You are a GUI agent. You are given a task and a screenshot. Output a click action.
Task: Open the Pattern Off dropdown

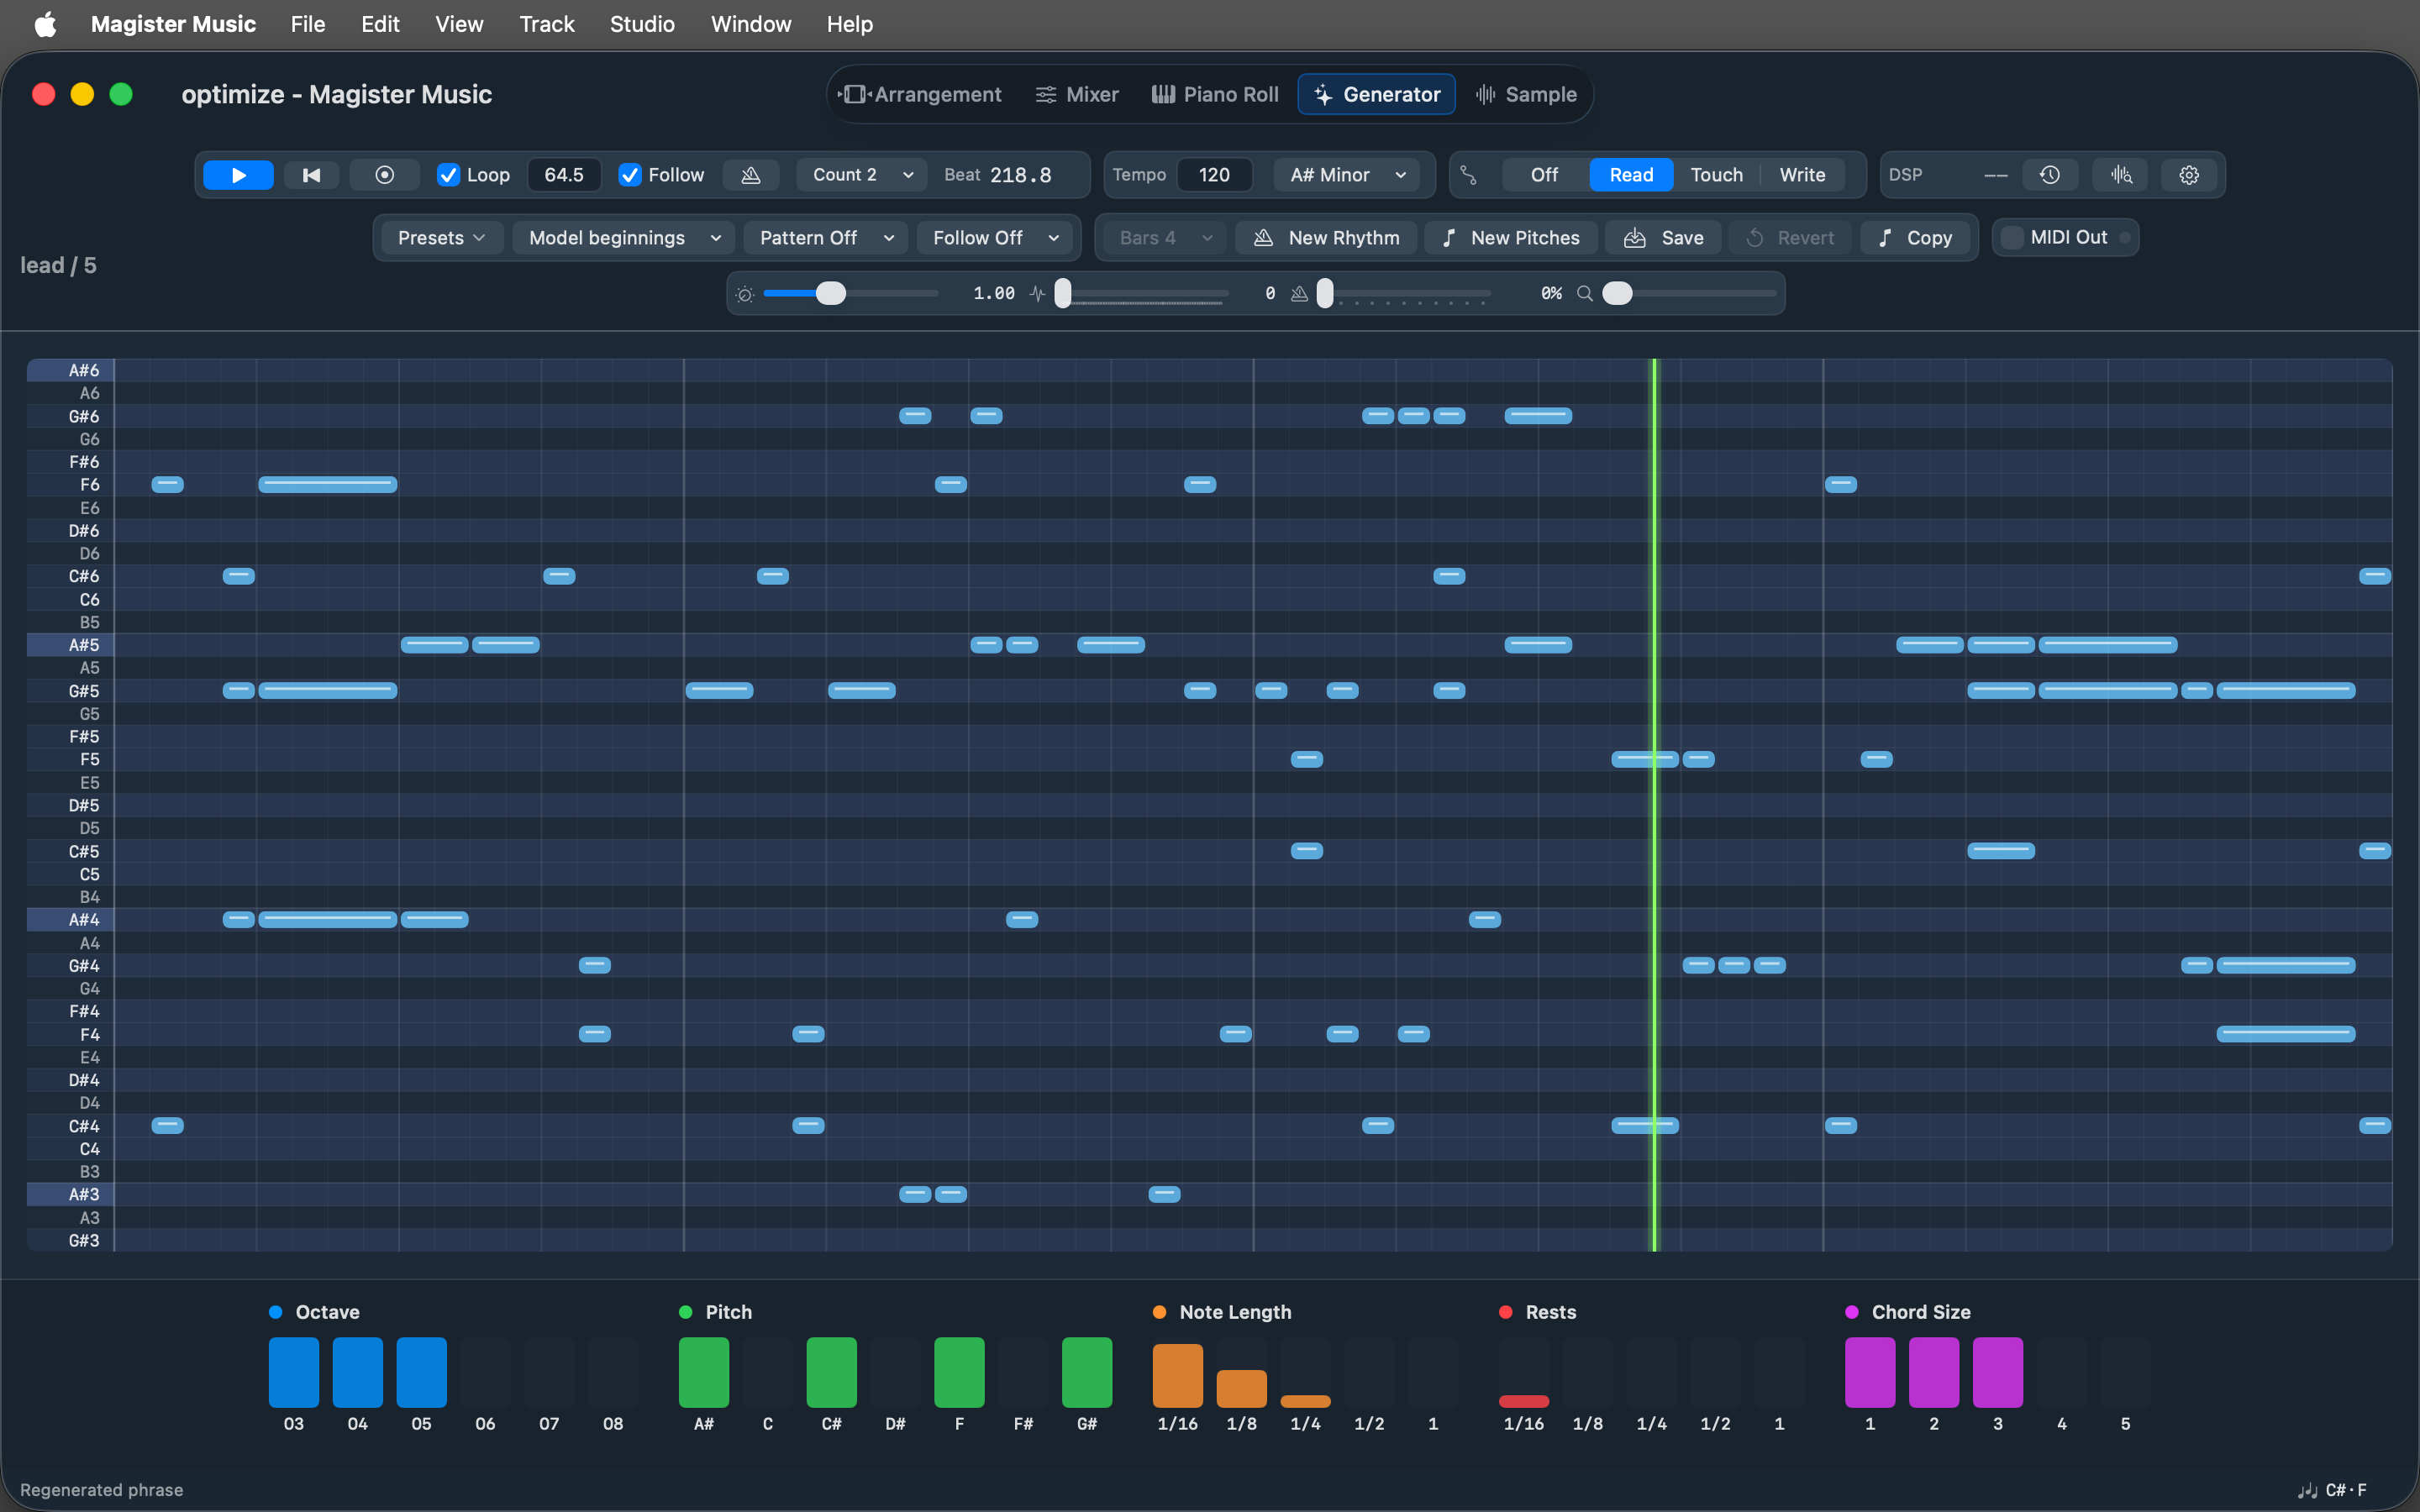(x=826, y=238)
